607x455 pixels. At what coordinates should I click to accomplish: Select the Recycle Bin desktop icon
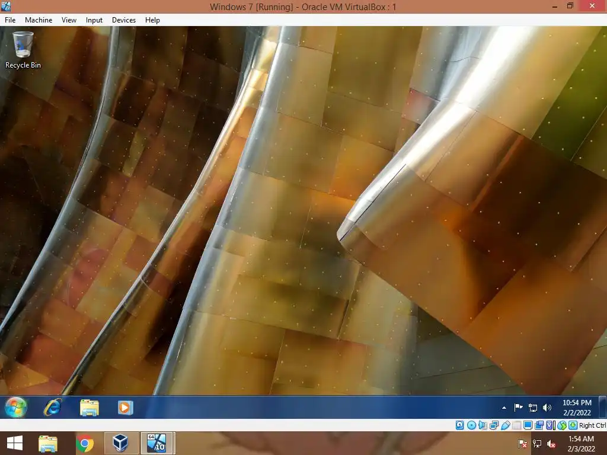coord(23,50)
